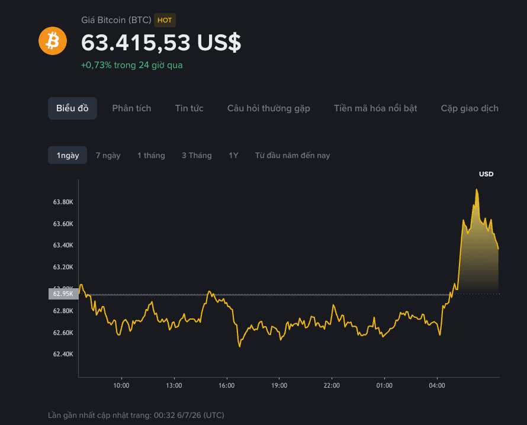Select the 3 Tháng range option

click(x=197, y=155)
